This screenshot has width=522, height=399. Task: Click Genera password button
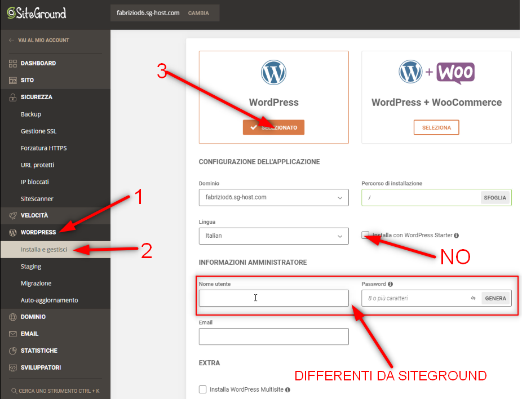[x=496, y=298]
